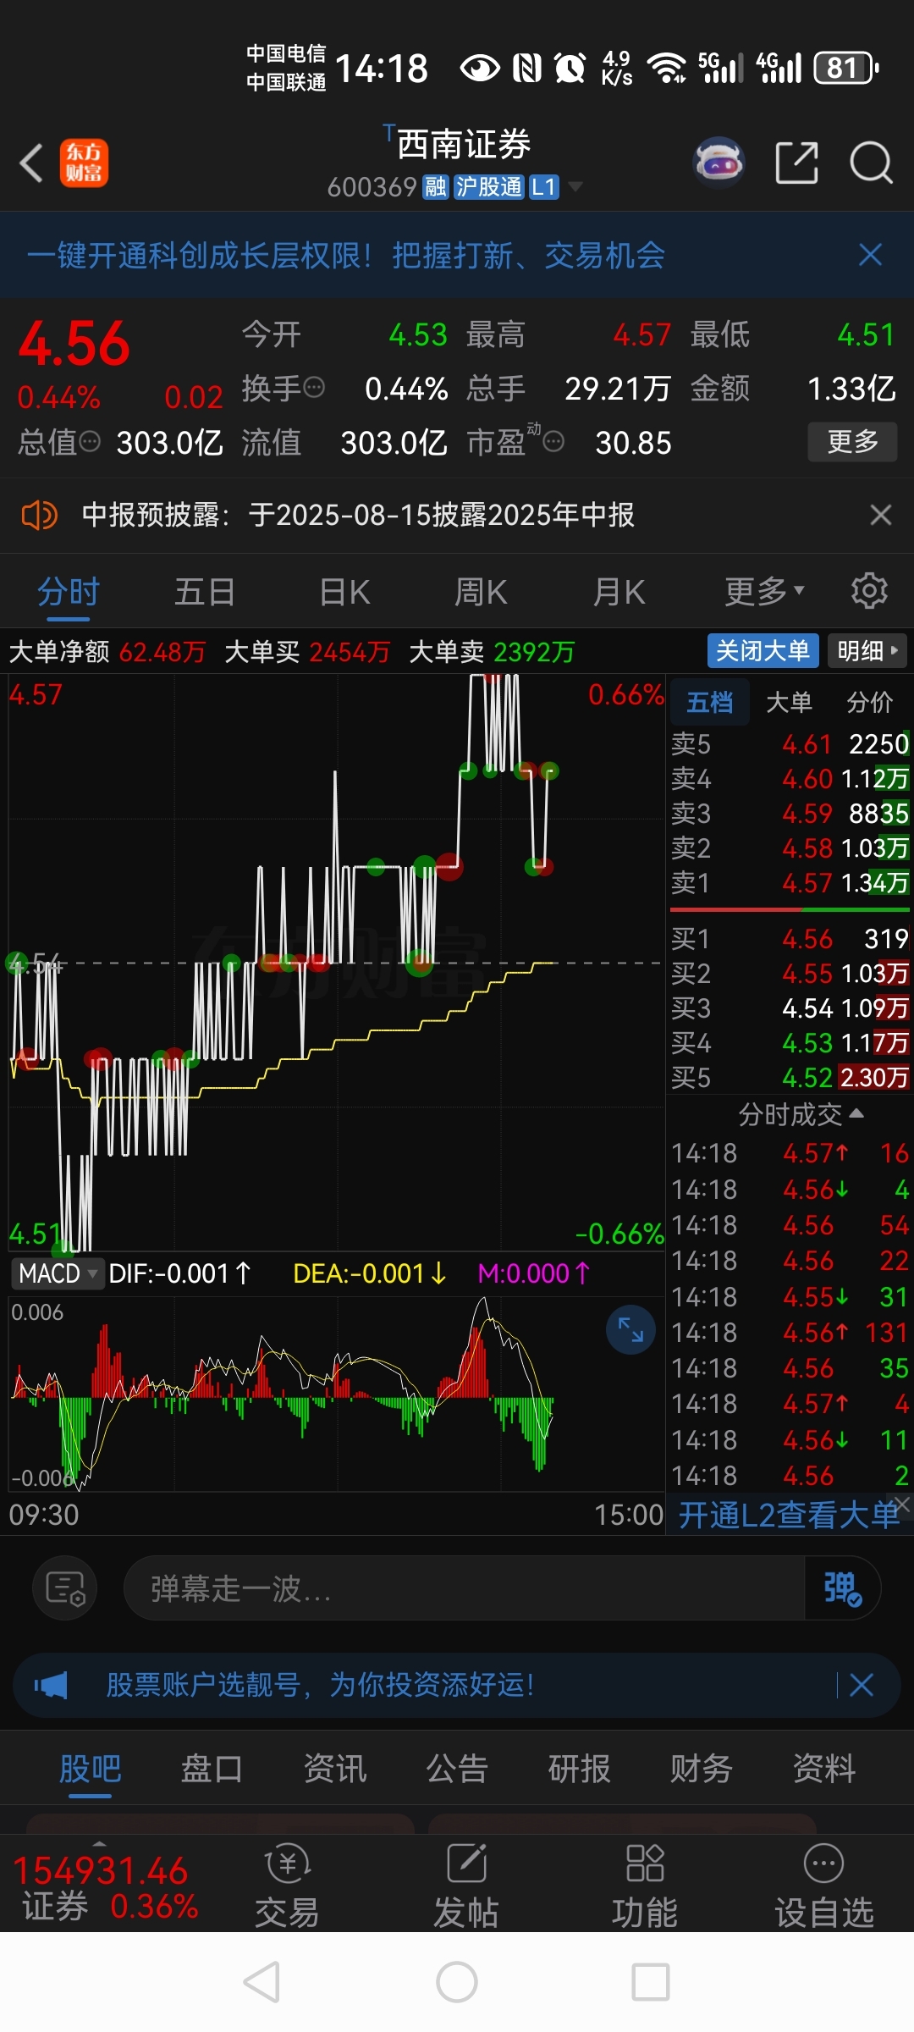
Task: Tap info icon beside 市盈
Action: tap(553, 442)
